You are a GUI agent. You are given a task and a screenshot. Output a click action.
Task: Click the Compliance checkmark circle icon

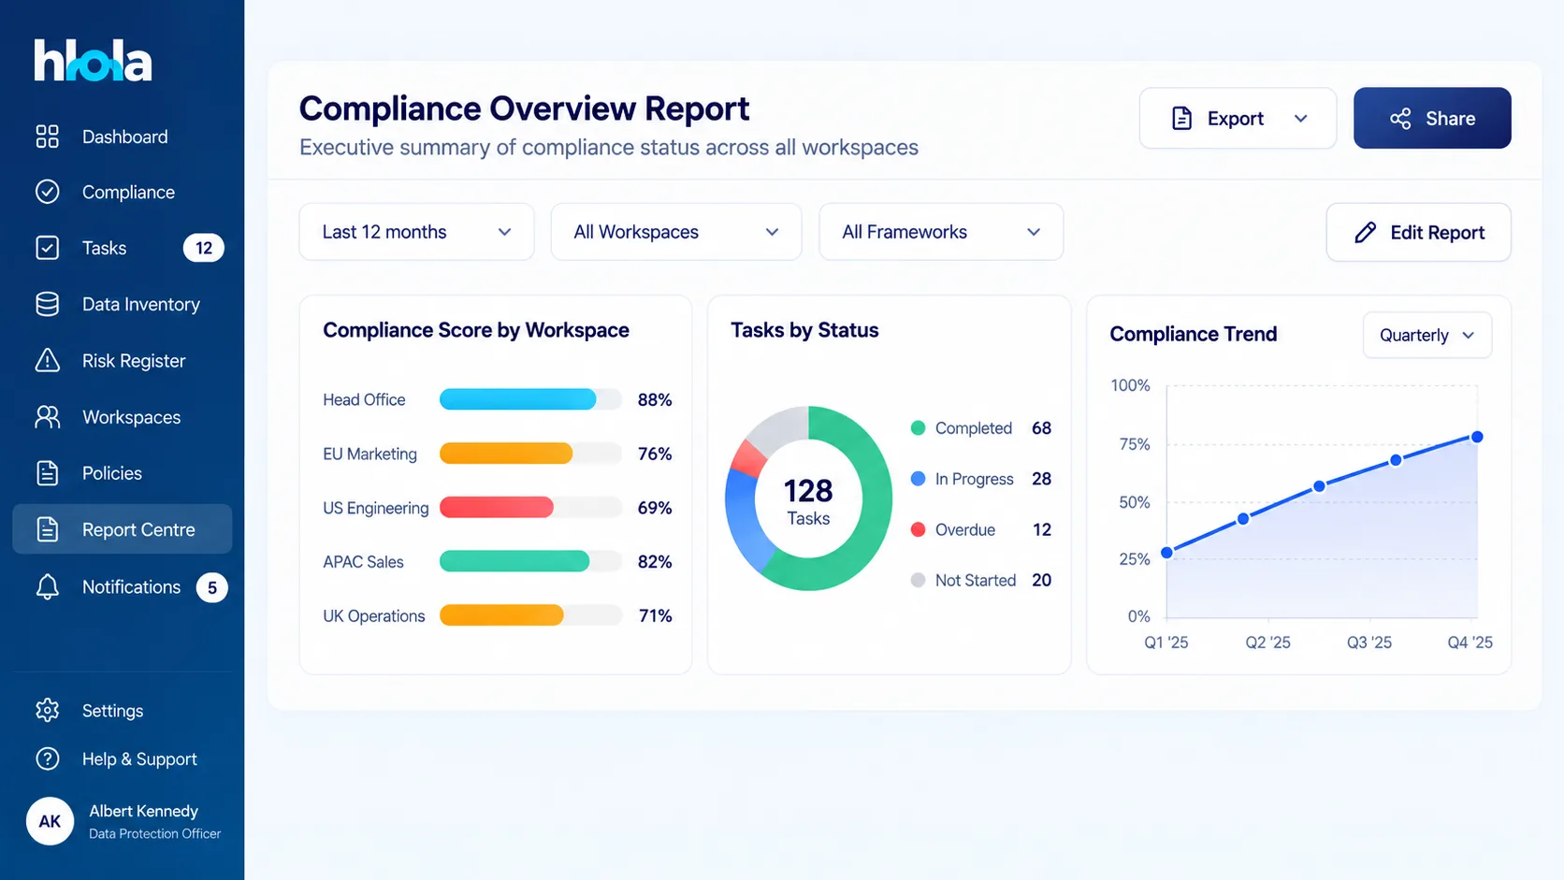pyautogui.click(x=47, y=192)
